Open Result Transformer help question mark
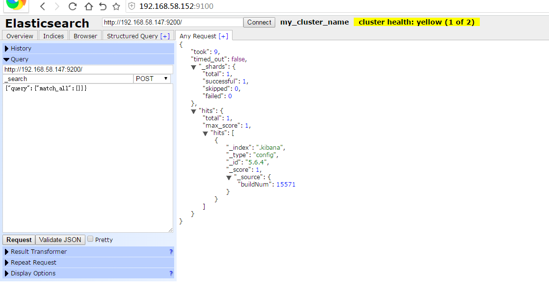Screen dimensions: 549x298 pyautogui.click(x=171, y=252)
